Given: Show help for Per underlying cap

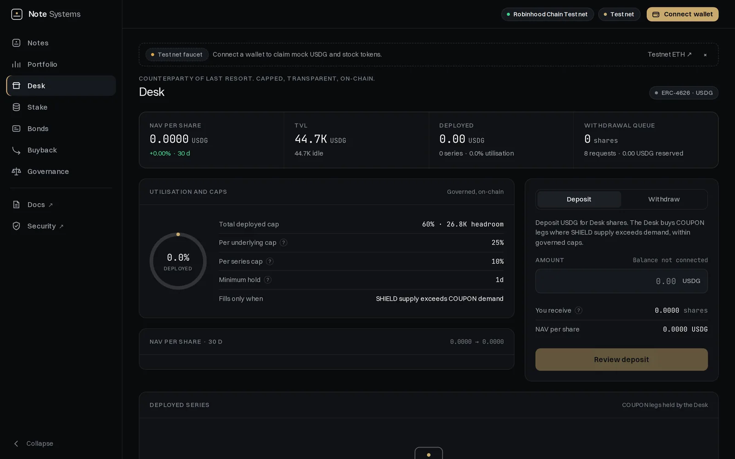Looking at the screenshot, I should click(284, 243).
